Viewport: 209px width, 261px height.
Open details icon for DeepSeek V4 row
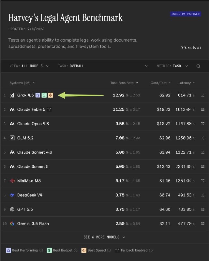click(x=203, y=195)
